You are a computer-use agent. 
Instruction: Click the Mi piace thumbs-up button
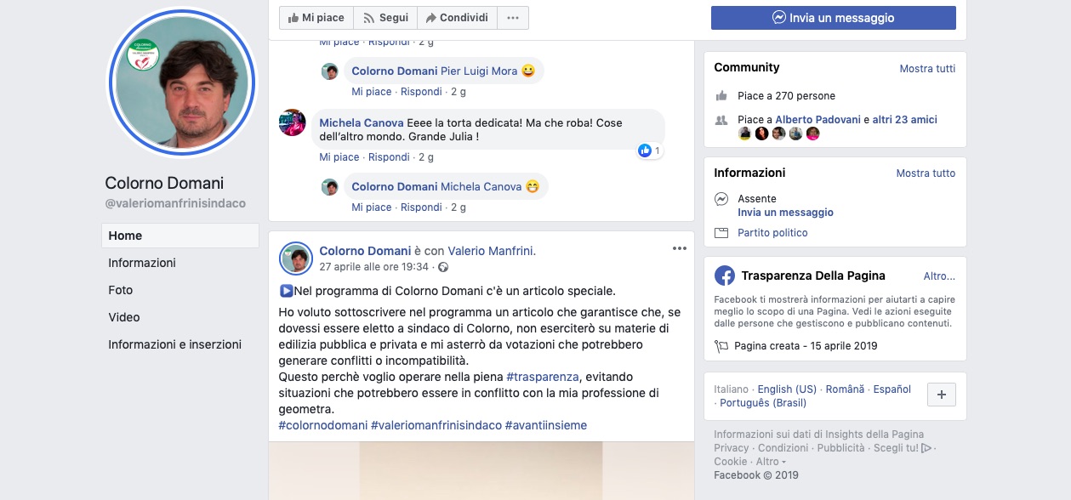click(316, 18)
